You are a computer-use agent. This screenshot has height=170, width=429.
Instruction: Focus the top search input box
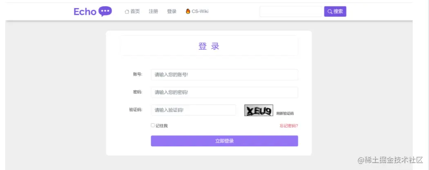coord(290,11)
